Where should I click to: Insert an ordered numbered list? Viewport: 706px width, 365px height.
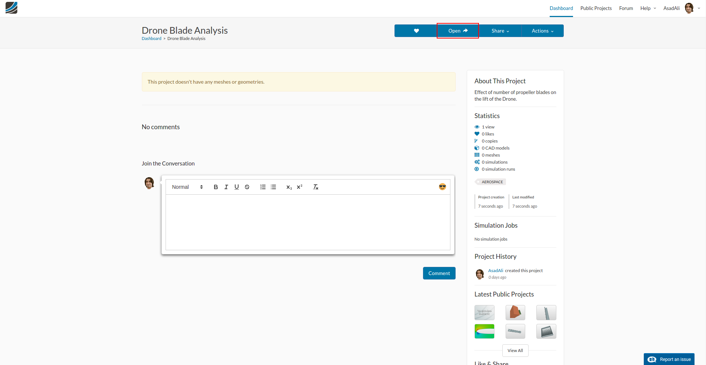(x=263, y=187)
